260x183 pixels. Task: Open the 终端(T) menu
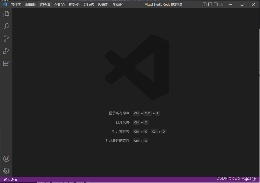pyautogui.click(x=103, y=5)
